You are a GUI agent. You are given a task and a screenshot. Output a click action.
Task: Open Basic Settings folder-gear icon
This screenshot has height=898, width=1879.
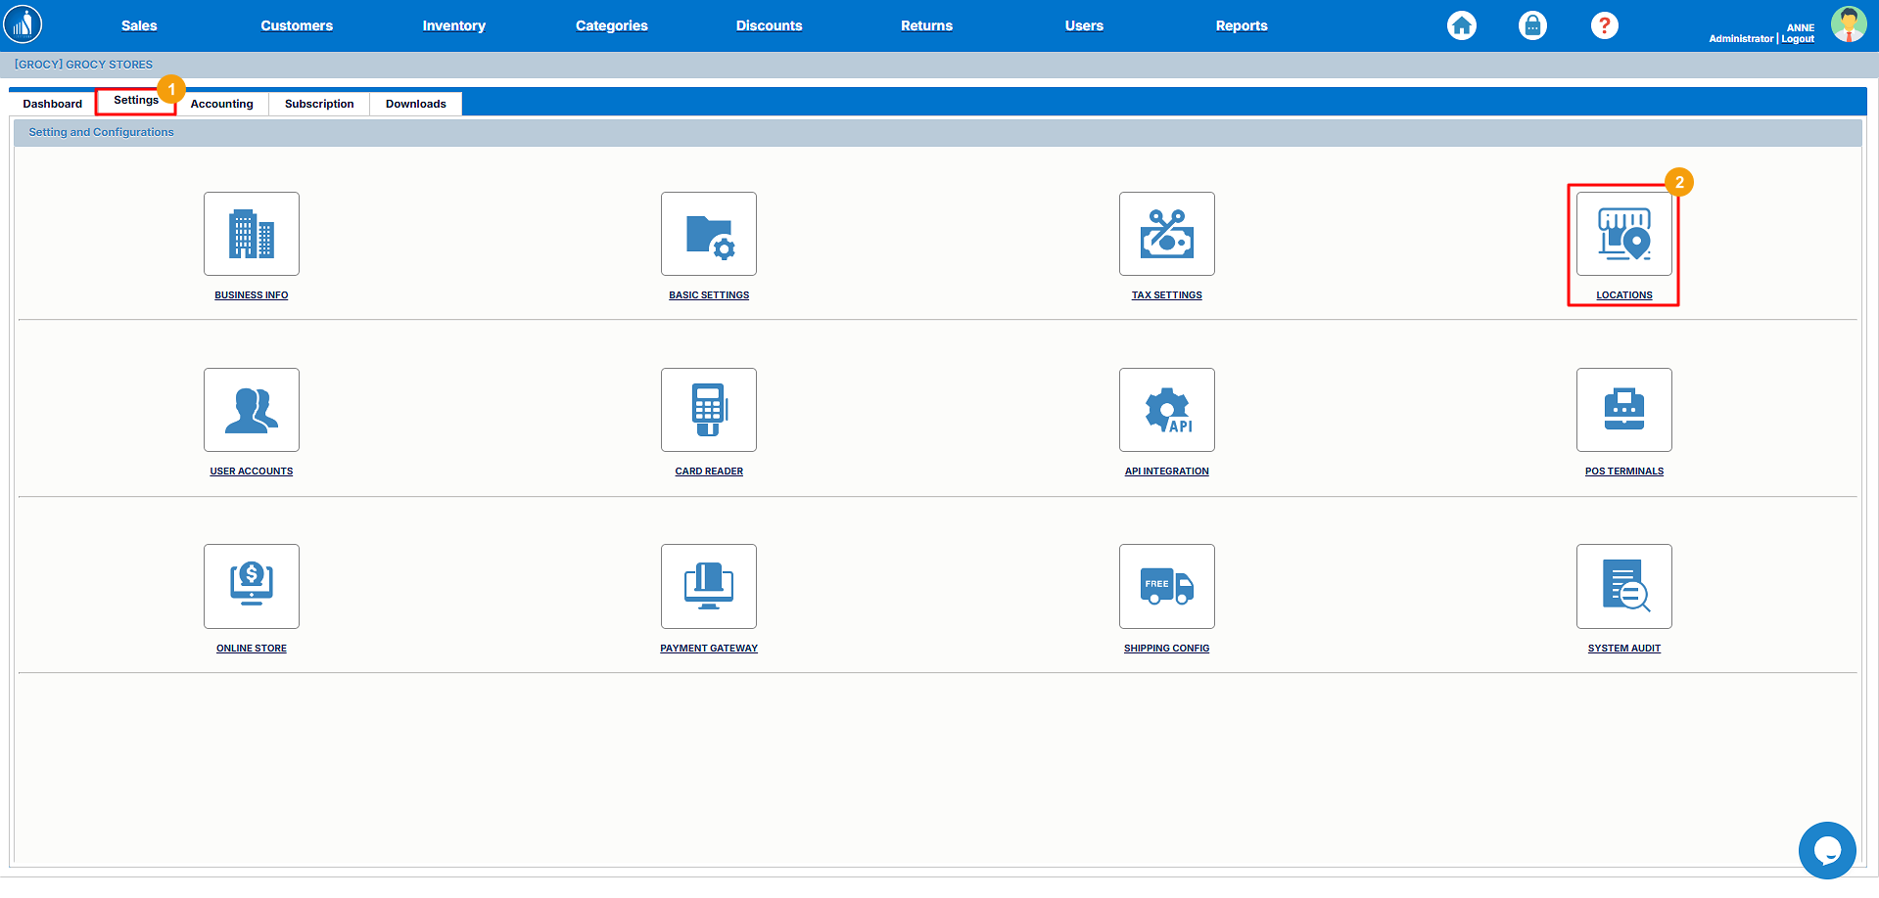[x=708, y=234]
